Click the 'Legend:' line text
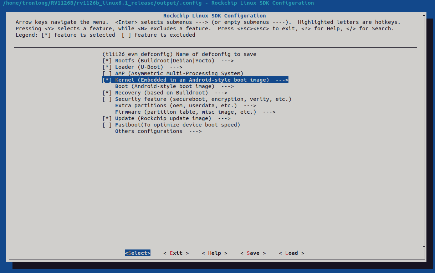435x273 pixels. pyautogui.click(x=106, y=35)
